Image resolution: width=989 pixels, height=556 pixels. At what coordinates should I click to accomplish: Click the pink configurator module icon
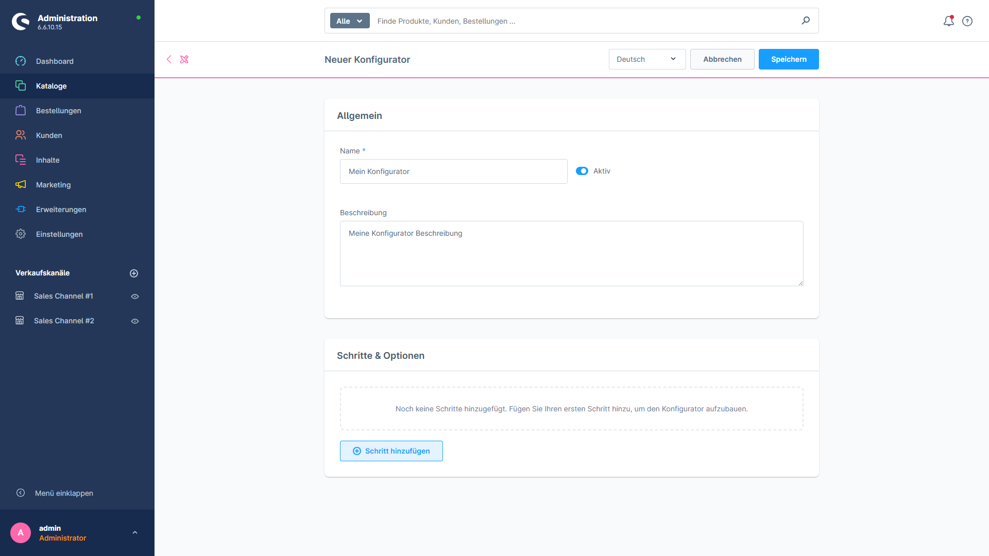point(184,59)
